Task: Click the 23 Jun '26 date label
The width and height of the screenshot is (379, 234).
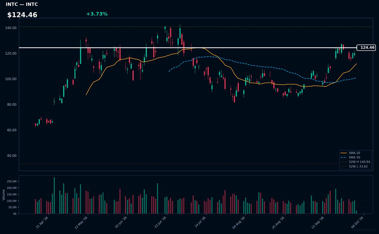Action: point(160,223)
